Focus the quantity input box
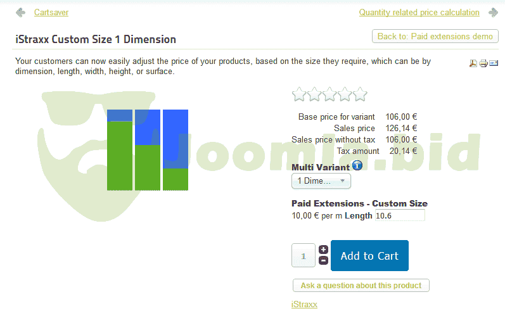 tap(304, 255)
